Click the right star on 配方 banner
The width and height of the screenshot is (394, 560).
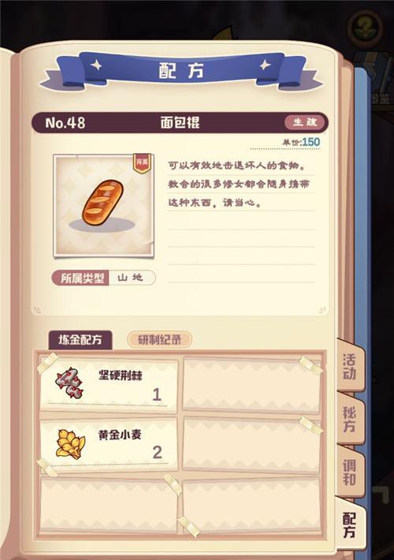pos(265,65)
